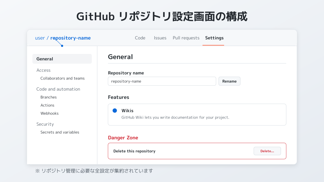This screenshot has width=324, height=182.
Task: Click the General page heading
Action: (x=120, y=57)
